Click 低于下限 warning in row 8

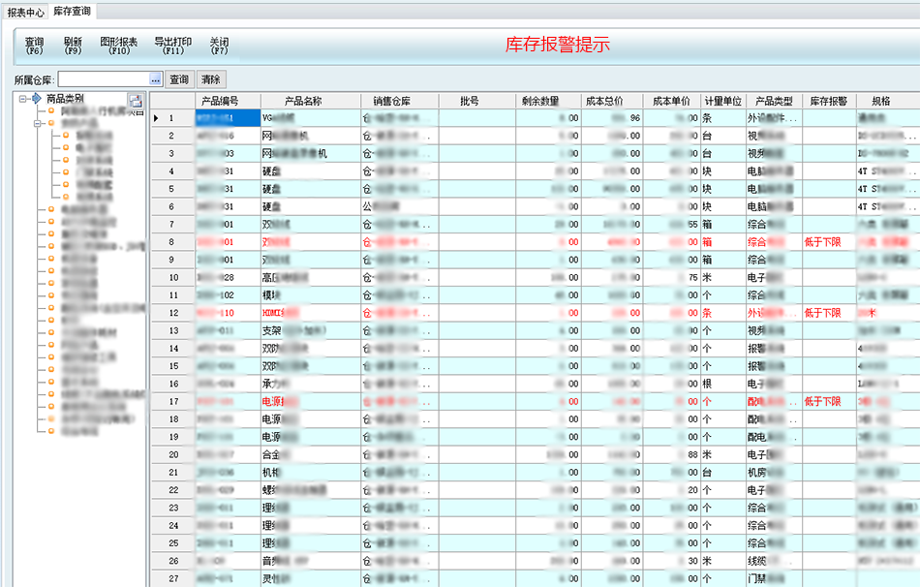click(x=822, y=242)
